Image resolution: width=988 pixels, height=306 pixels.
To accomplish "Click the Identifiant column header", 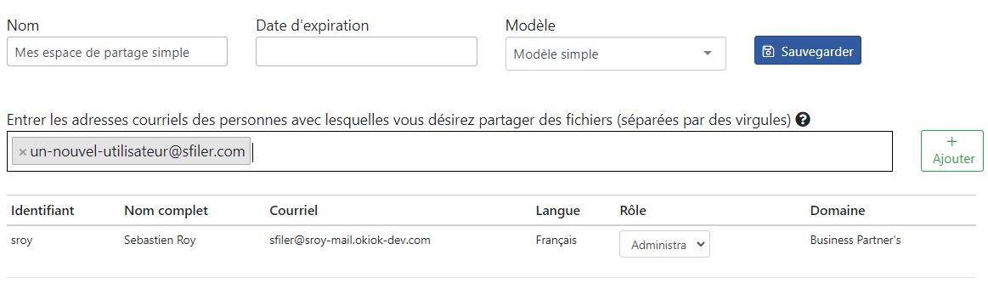I will (x=42, y=210).
